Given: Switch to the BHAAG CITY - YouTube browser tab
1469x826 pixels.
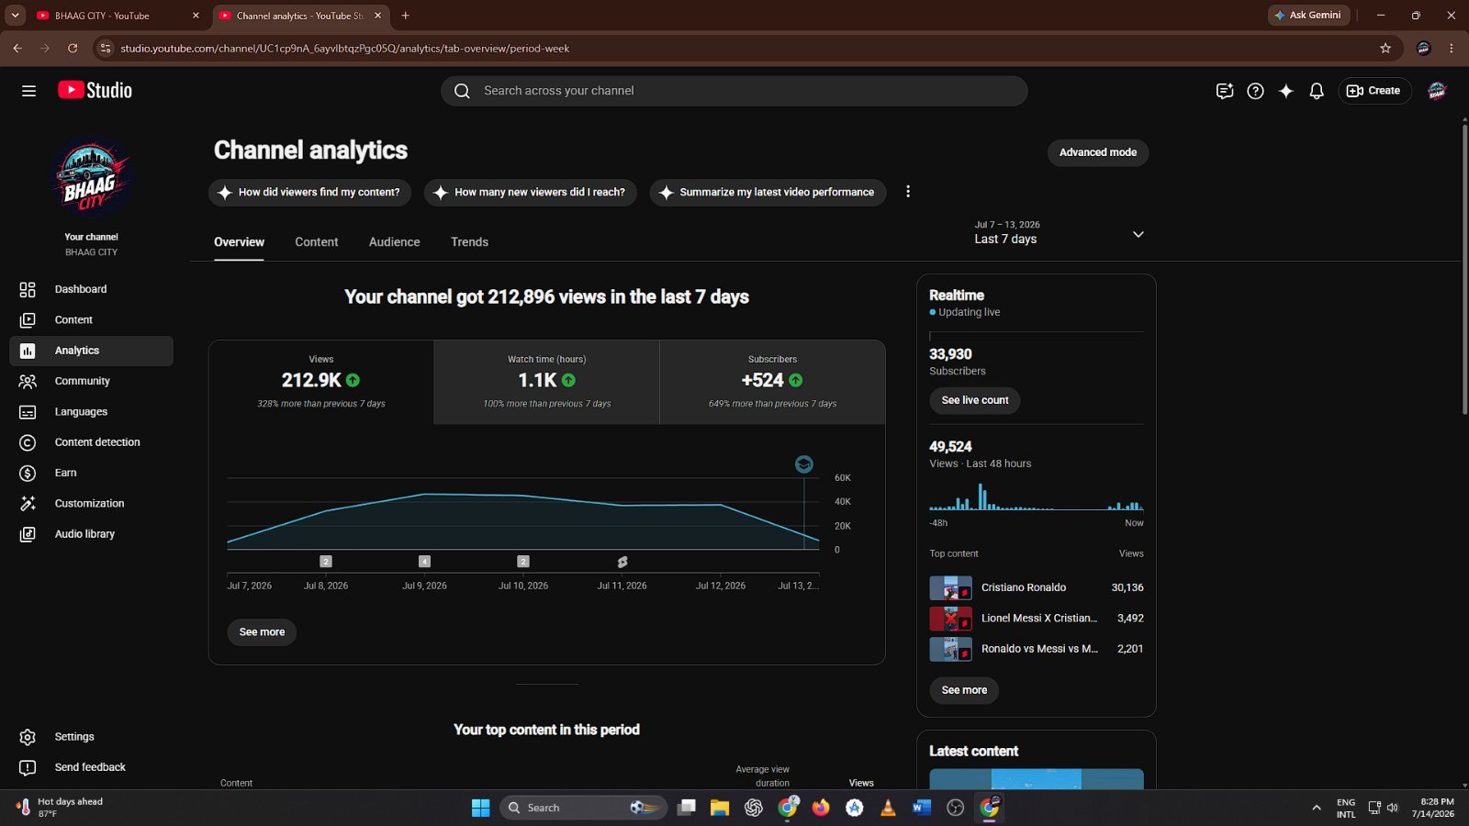Looking at the screenshot, I should 118,16.
